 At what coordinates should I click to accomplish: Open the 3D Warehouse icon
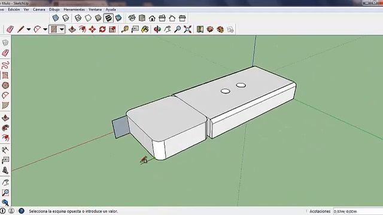tap(210, 29)
